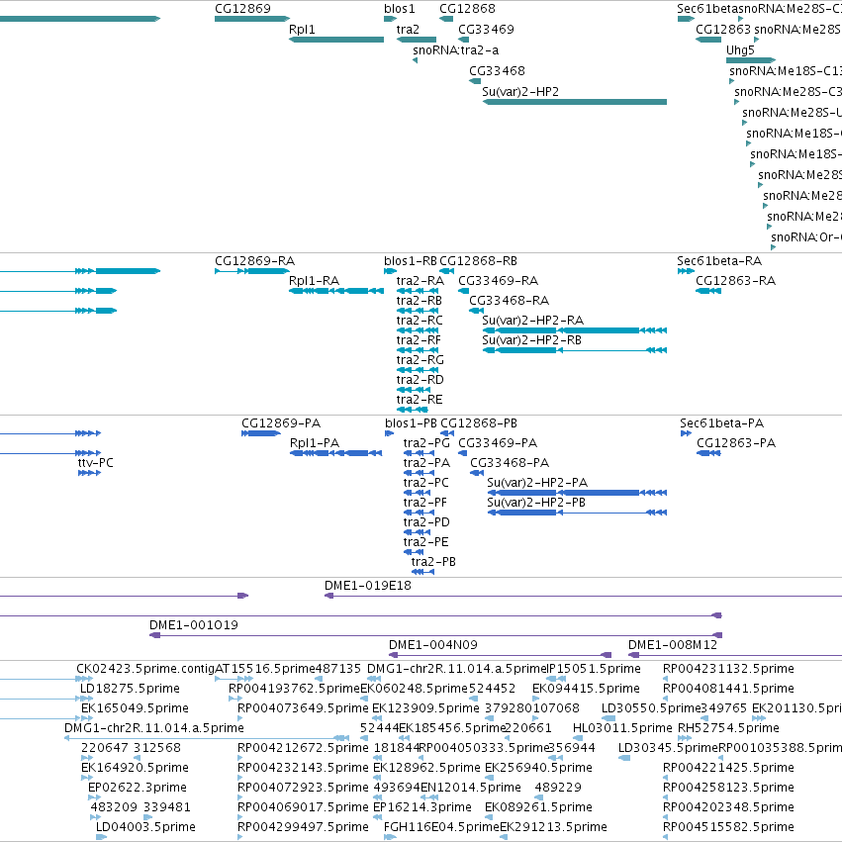The width and height of the screenshot is (842, 842).
Task: Click transcript Rpl1-RA label
Action: 314,281
